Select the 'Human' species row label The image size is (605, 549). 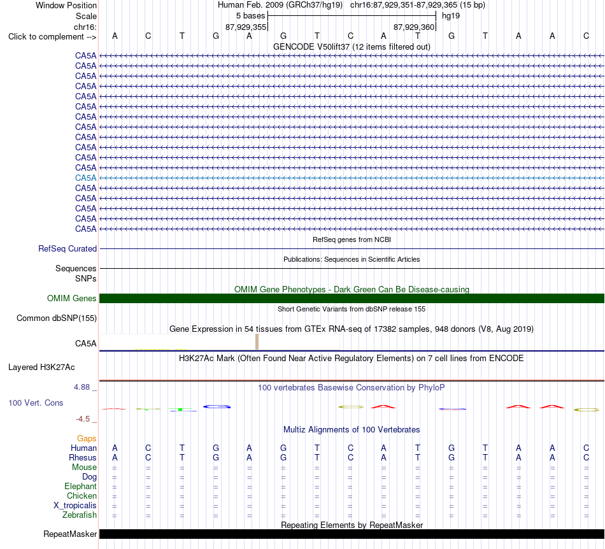(83, 448)
